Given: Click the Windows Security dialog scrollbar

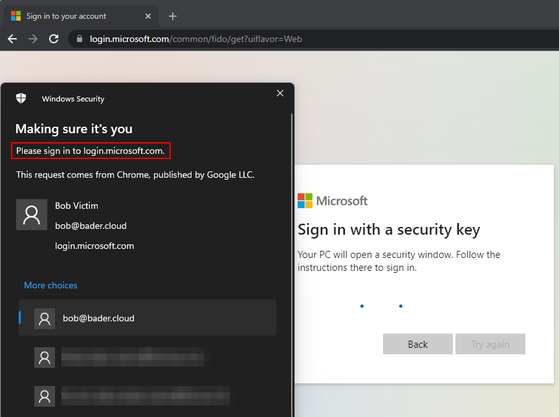Looking at the screenshot, I should click(292, 265).
